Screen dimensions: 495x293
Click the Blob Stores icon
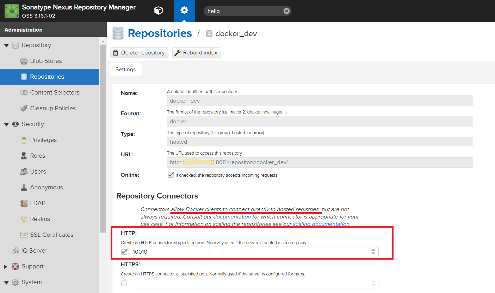pyautogui.click(x=24, y=61)
